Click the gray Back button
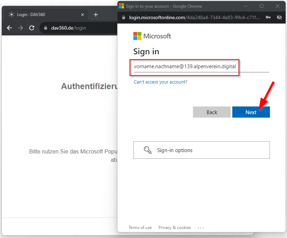Image resolution: width=287 pixels, height=238 pixels. [211, 112]
